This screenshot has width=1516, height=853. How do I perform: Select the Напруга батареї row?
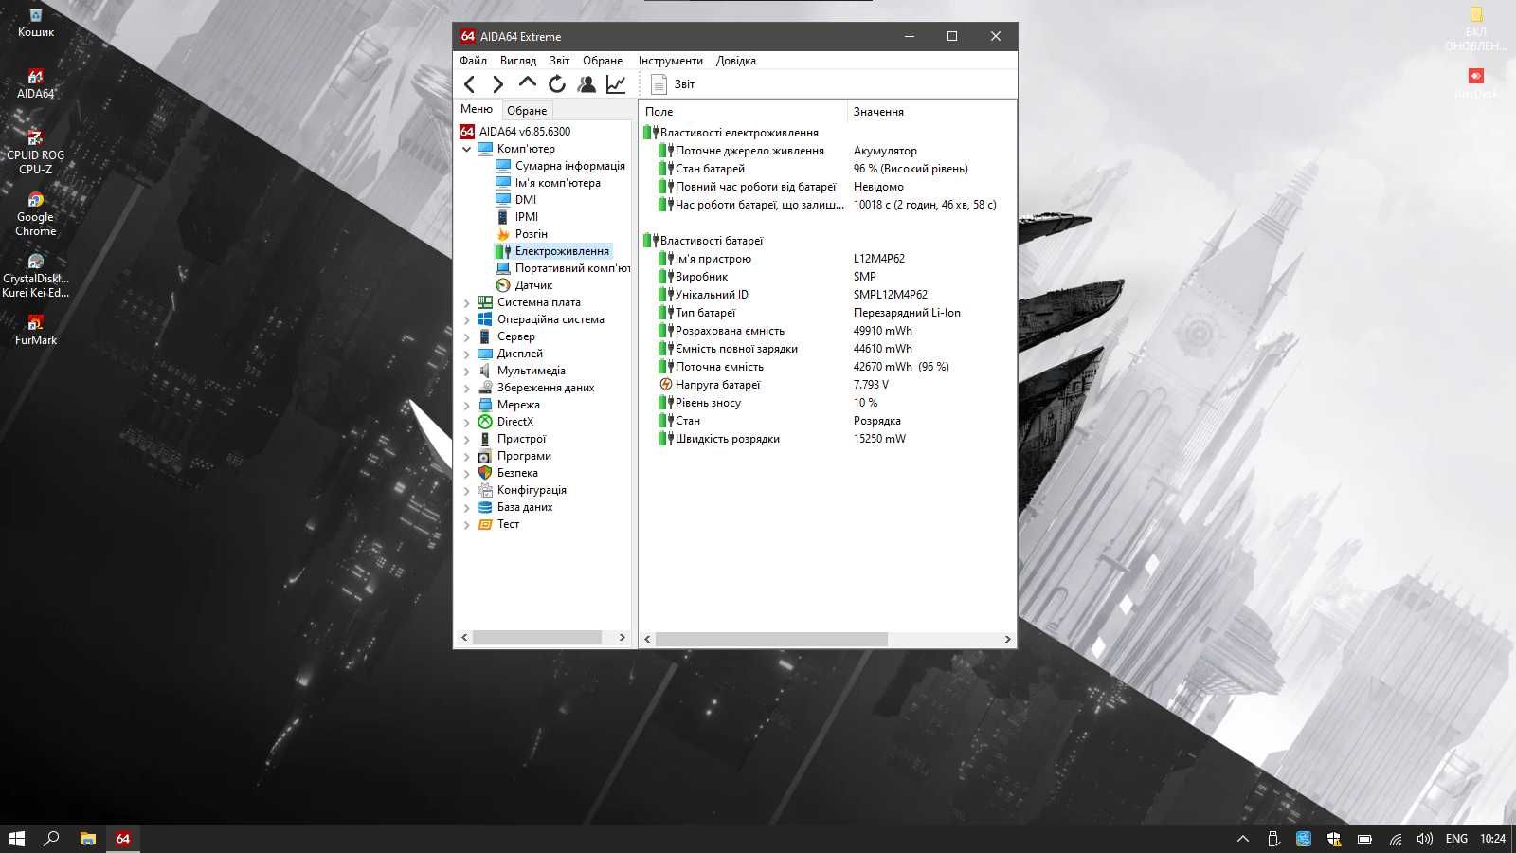(x=827, y=385)
